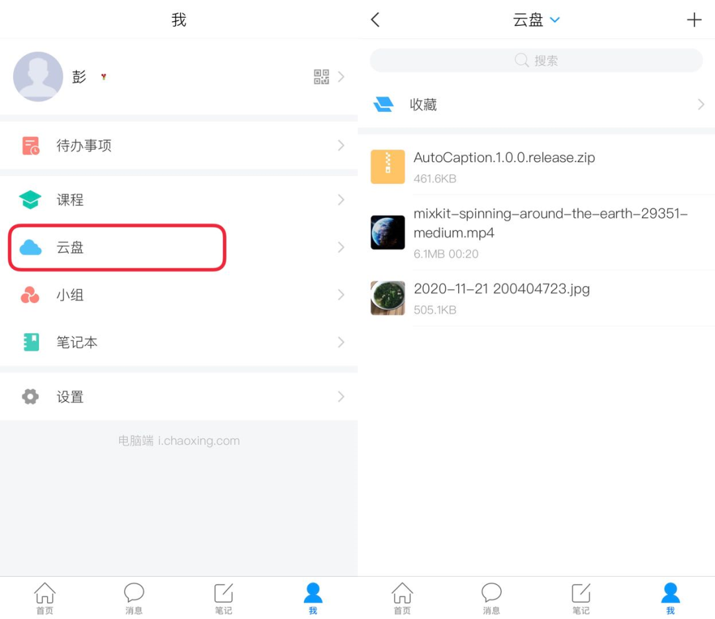Go back with the left arrow icon
Image resolution: width=715 pixels, height=619 pixels.
point(375,20)
